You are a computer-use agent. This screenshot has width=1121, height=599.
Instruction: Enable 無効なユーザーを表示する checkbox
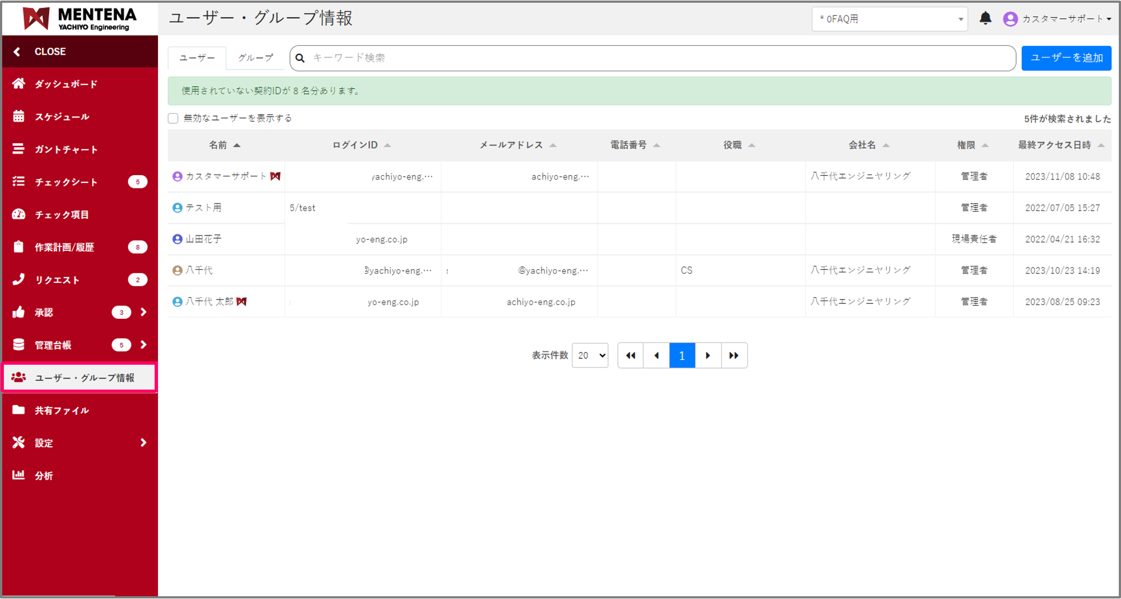[x=173, y=118]
